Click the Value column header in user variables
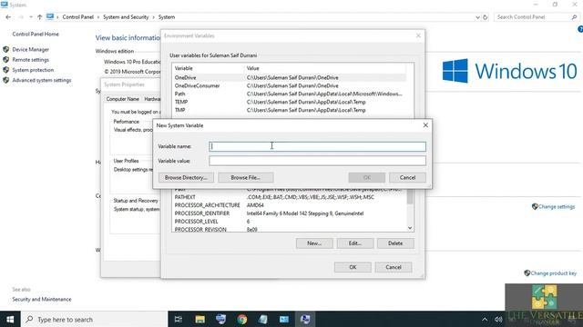The width and height of the screenshot is (583, 327). [253, 68]
